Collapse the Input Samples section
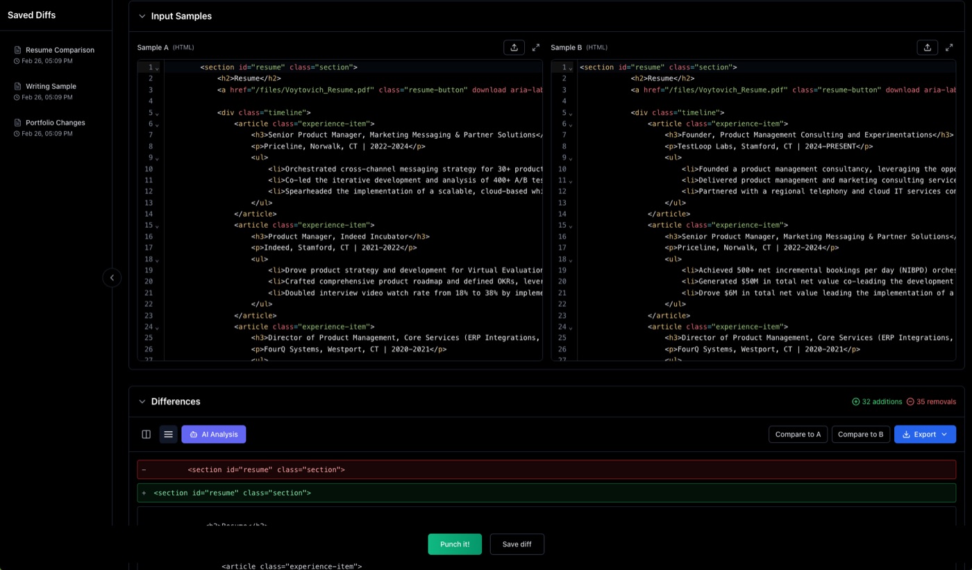This screenshot has height=570, width=972. pyautogui.click(x=142, y=16)
